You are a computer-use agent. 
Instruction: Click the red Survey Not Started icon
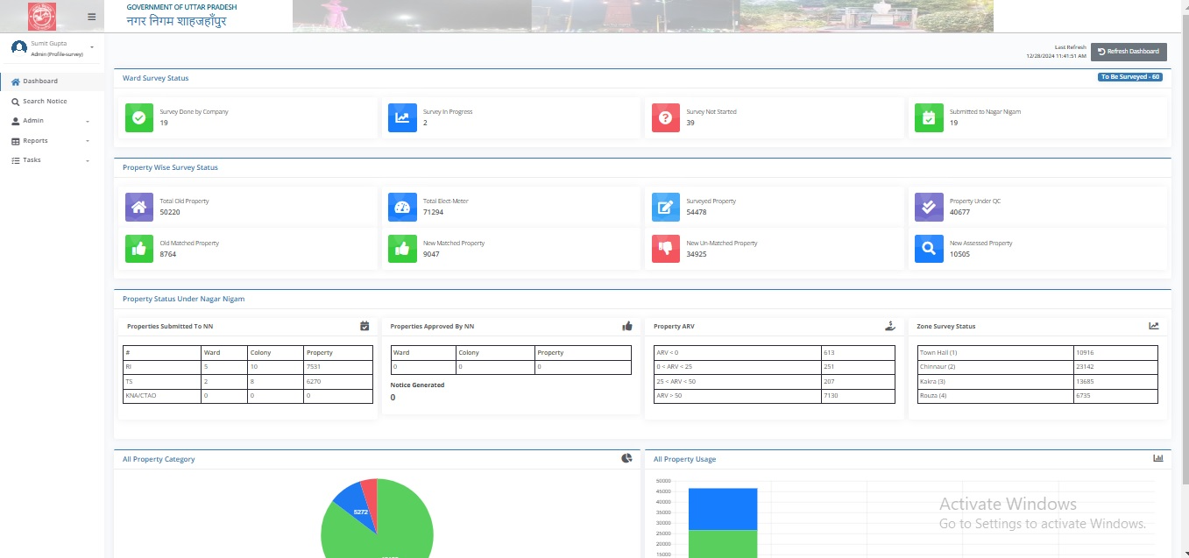pyautogui.click(x=665, y=118)
